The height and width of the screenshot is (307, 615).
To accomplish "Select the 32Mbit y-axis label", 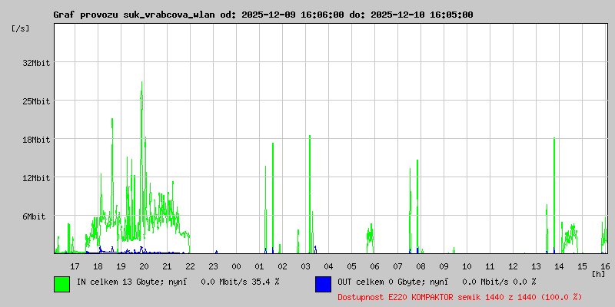I will [x=36, y=63].
